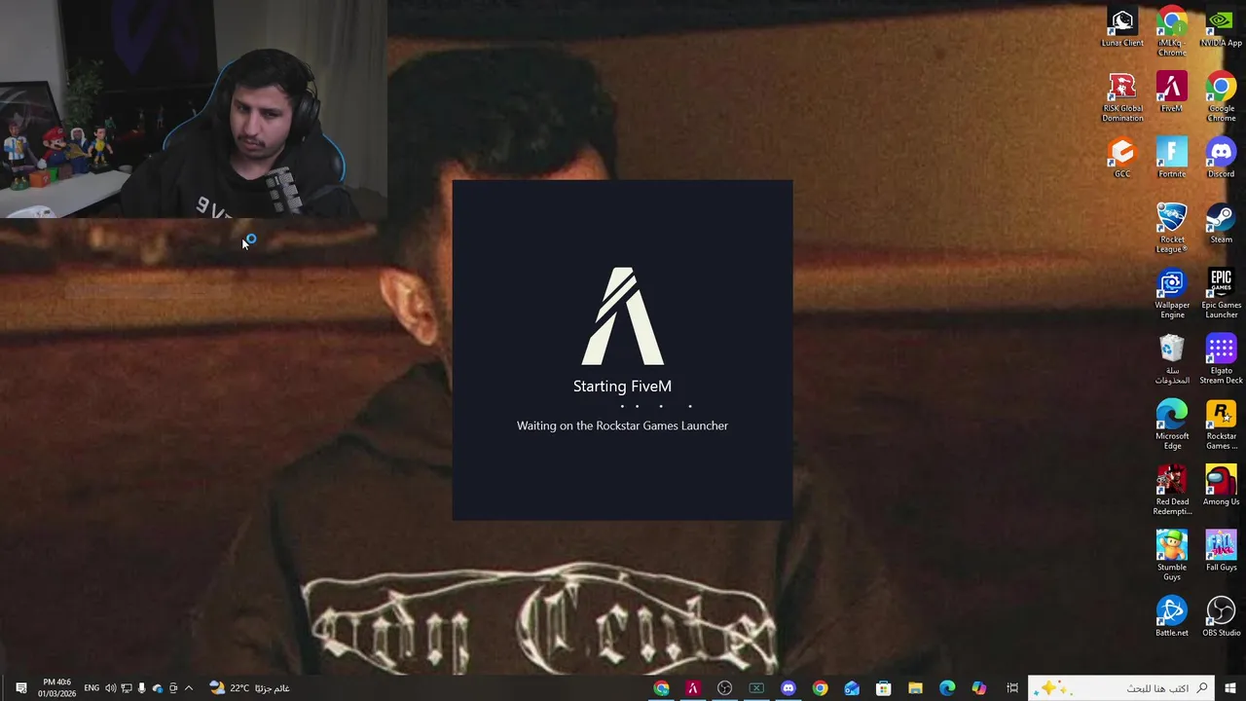The height and width of the screenshot is (701, 1246).
Task: Open Microsoft Store from the taskbar
Action: point(884,688)
